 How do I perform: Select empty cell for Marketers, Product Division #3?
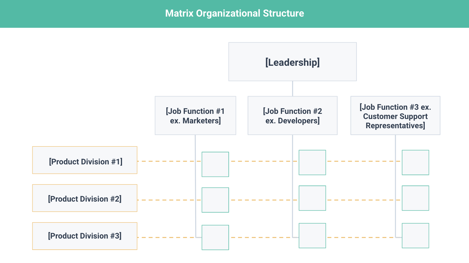coord(215,237)
